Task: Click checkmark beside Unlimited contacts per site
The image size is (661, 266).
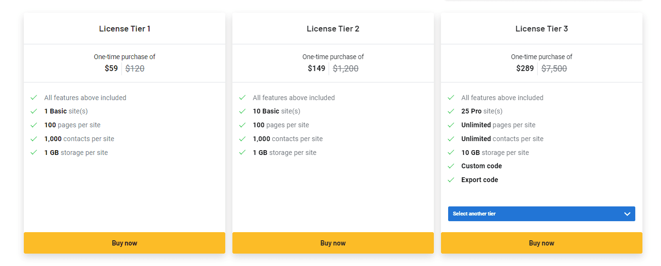Action: point(451,139)
